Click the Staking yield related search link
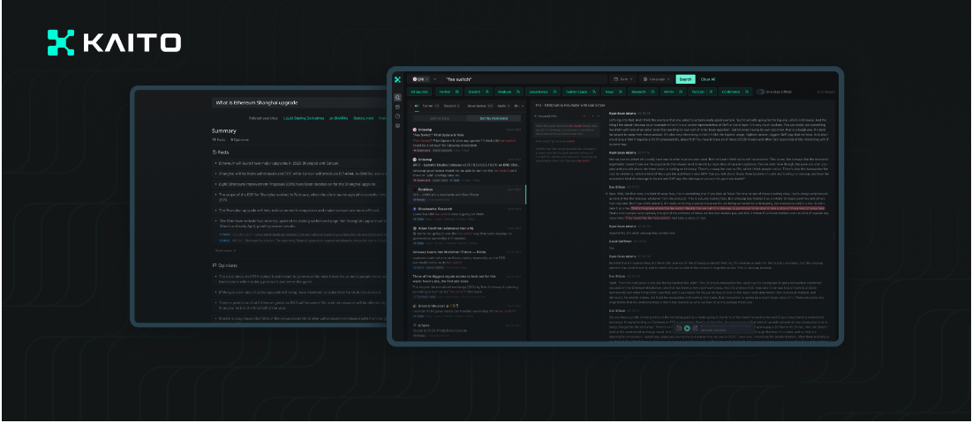Image resolution: width=972 pixels, height=423 pixels. [x=363, y=118]
